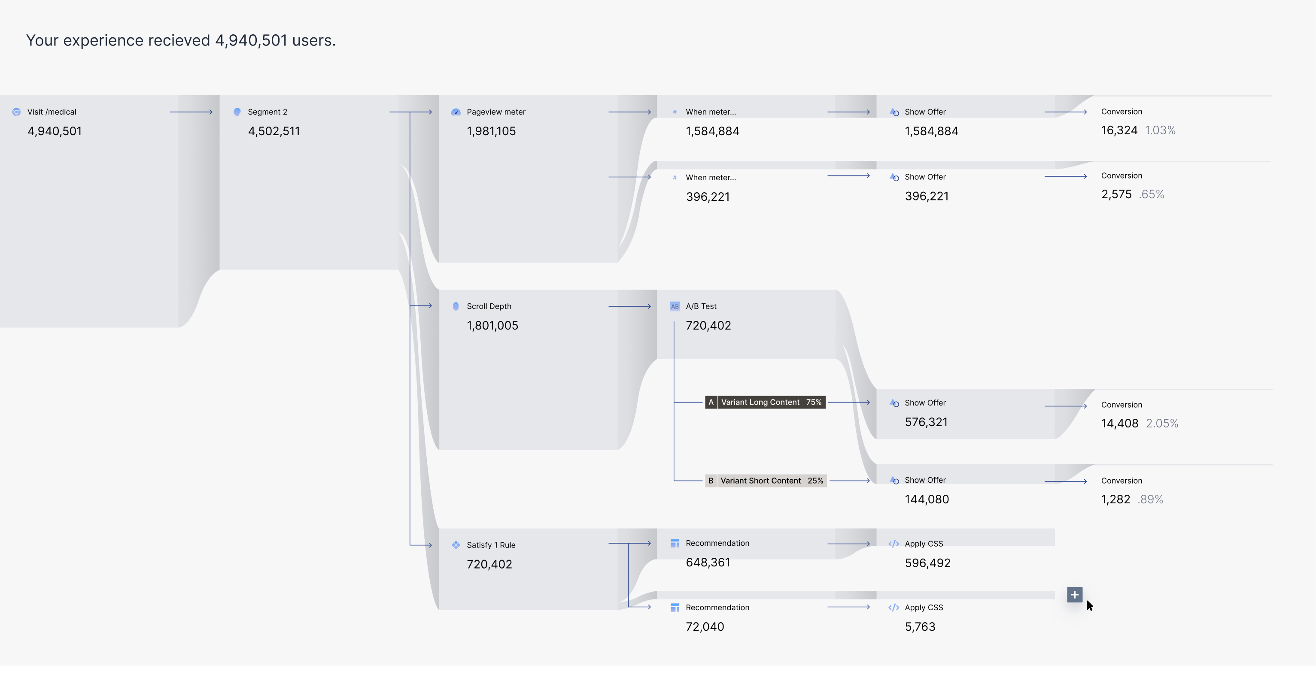Viewport: 1316px width, 696px height.
Task: Click Apply CSS code icon with 5,763
Action: (x=894, y=608)
